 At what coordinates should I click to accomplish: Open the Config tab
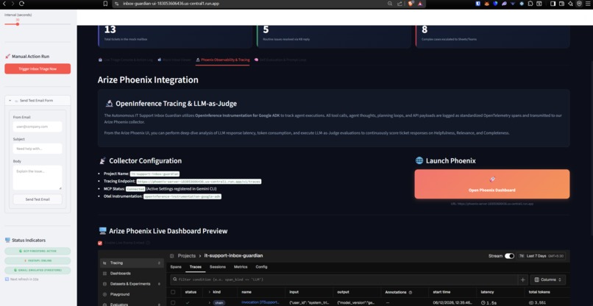pos(261,267)
